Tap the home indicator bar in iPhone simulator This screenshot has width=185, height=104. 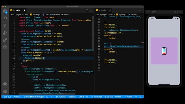(x=164, y=84)
